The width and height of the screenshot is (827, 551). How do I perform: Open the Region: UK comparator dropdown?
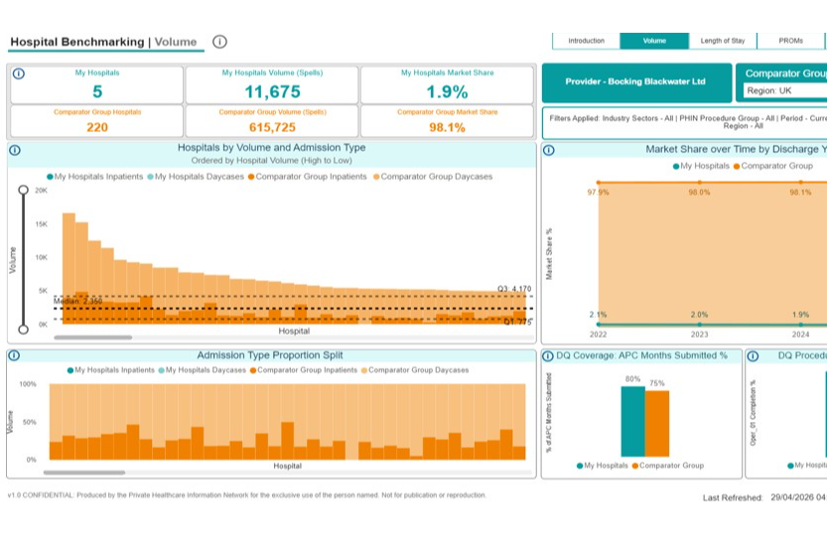point(784,90)
